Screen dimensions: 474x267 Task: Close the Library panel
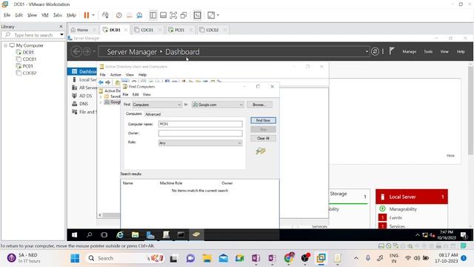click(61, 27)
